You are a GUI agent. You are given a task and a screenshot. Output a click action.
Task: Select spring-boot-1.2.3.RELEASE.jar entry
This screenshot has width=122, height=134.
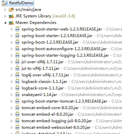coord(50,42)
